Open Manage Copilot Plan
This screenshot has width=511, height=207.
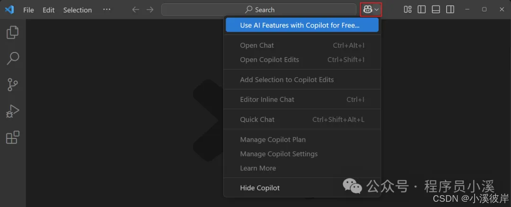[302, 139]
